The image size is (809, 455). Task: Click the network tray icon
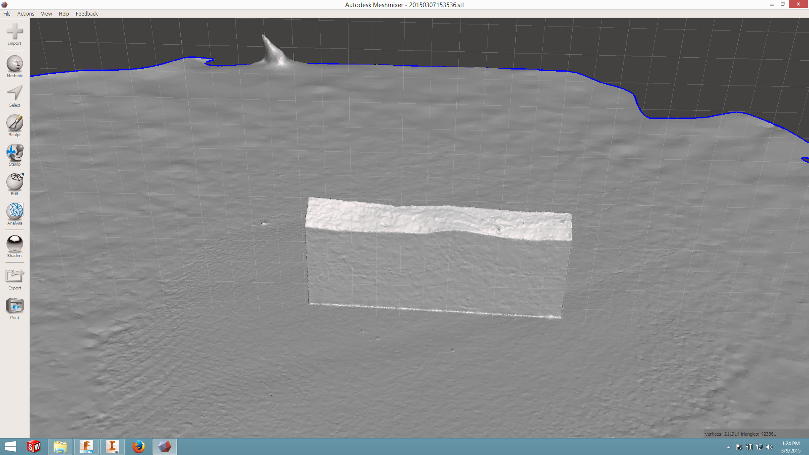tap(759, 447)
